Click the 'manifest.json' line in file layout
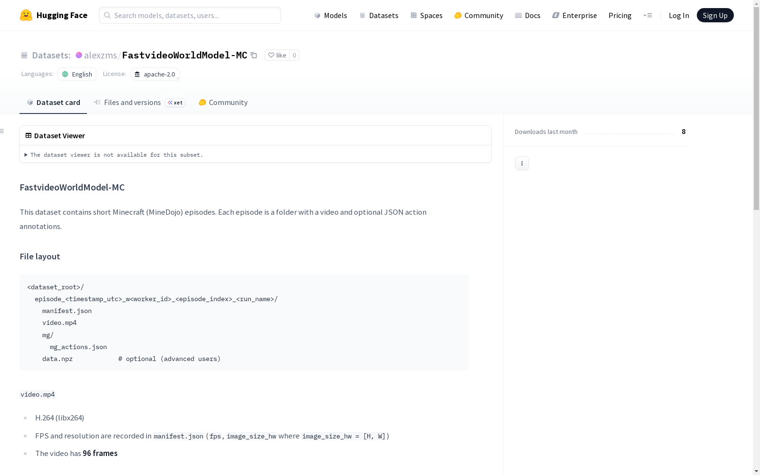Screen dimensions: 760x475 pos(67,311)
